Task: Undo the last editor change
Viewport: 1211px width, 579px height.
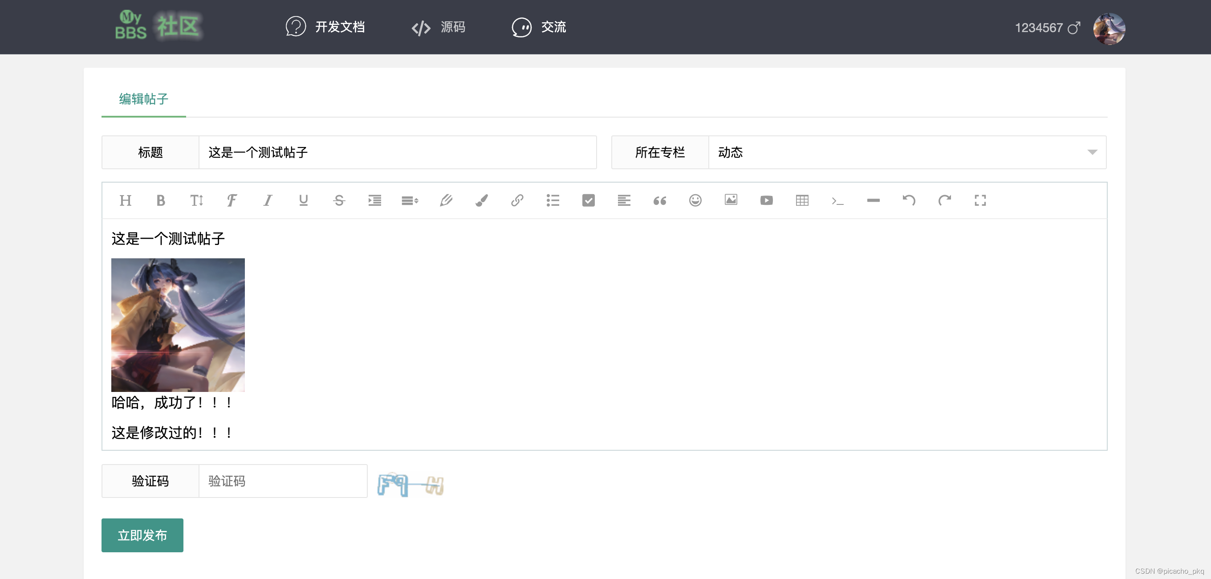Action: click(909, 200)
